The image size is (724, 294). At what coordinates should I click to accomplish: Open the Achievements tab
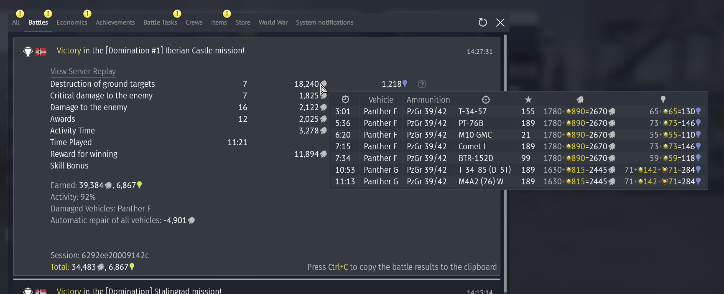click(115, 23)
